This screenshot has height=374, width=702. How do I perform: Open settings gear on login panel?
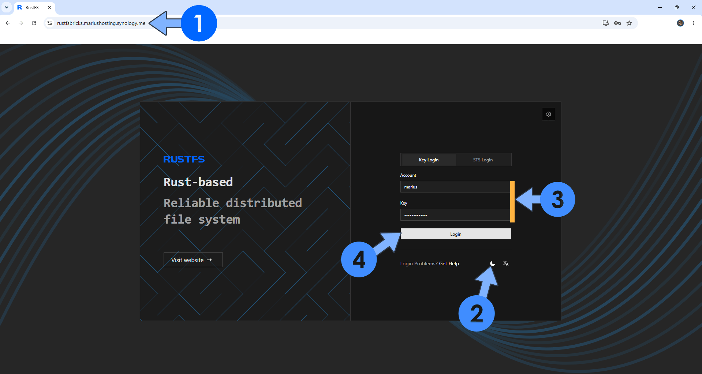coord(549,114)
